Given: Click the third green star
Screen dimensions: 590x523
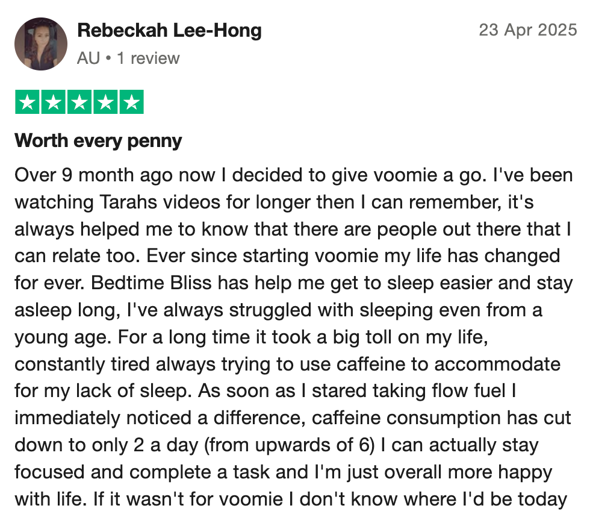Looking at the screenshot, I should [79, 102].
